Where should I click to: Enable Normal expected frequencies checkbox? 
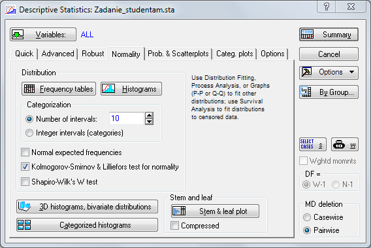coord(25,152)
